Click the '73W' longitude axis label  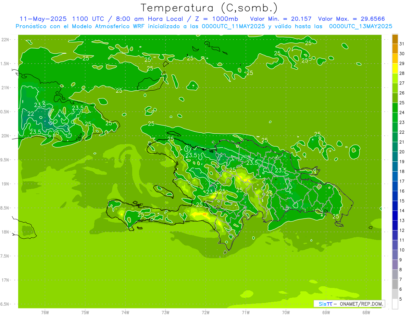165,312
